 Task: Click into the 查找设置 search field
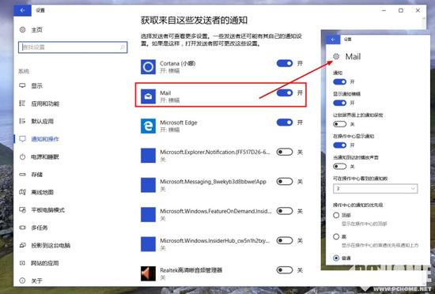pyautogui.click(x=73, y=47)
